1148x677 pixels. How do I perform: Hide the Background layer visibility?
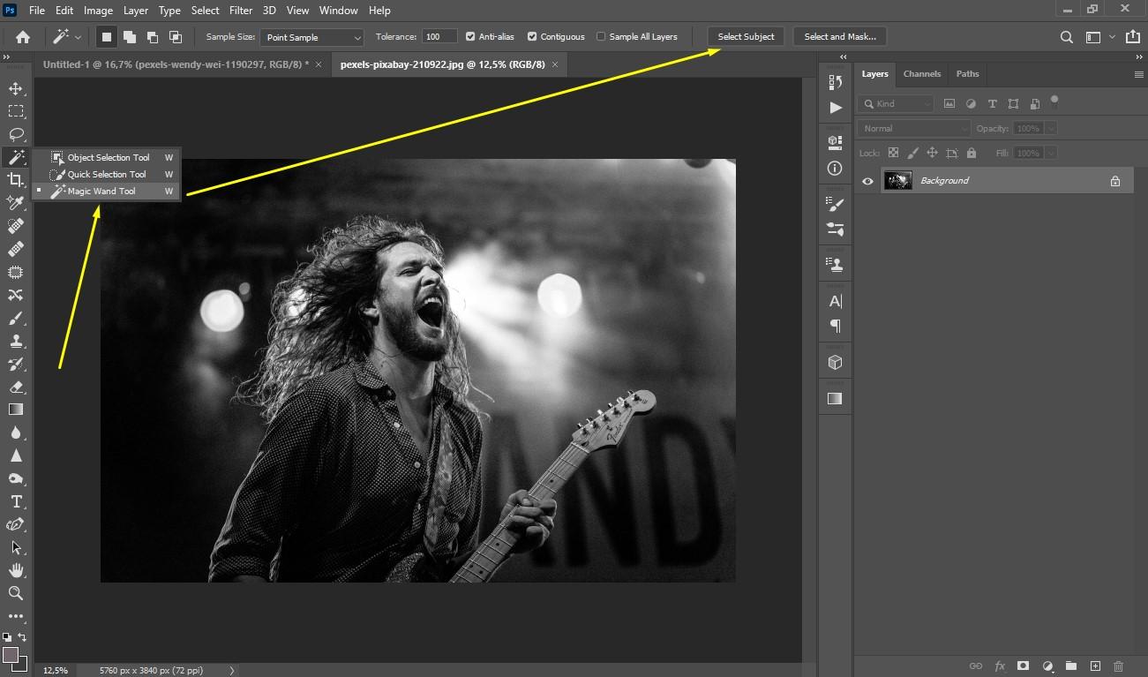pyautogui.click(x=867, y=181)
